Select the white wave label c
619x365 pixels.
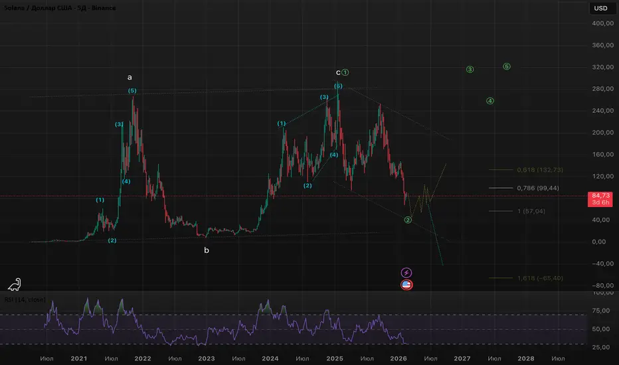click(338, 72)
